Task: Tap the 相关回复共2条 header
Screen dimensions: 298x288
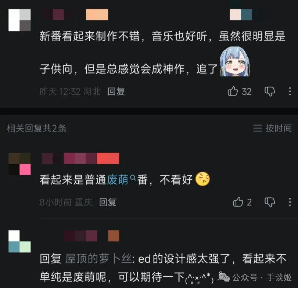Action: pos(37,128)
